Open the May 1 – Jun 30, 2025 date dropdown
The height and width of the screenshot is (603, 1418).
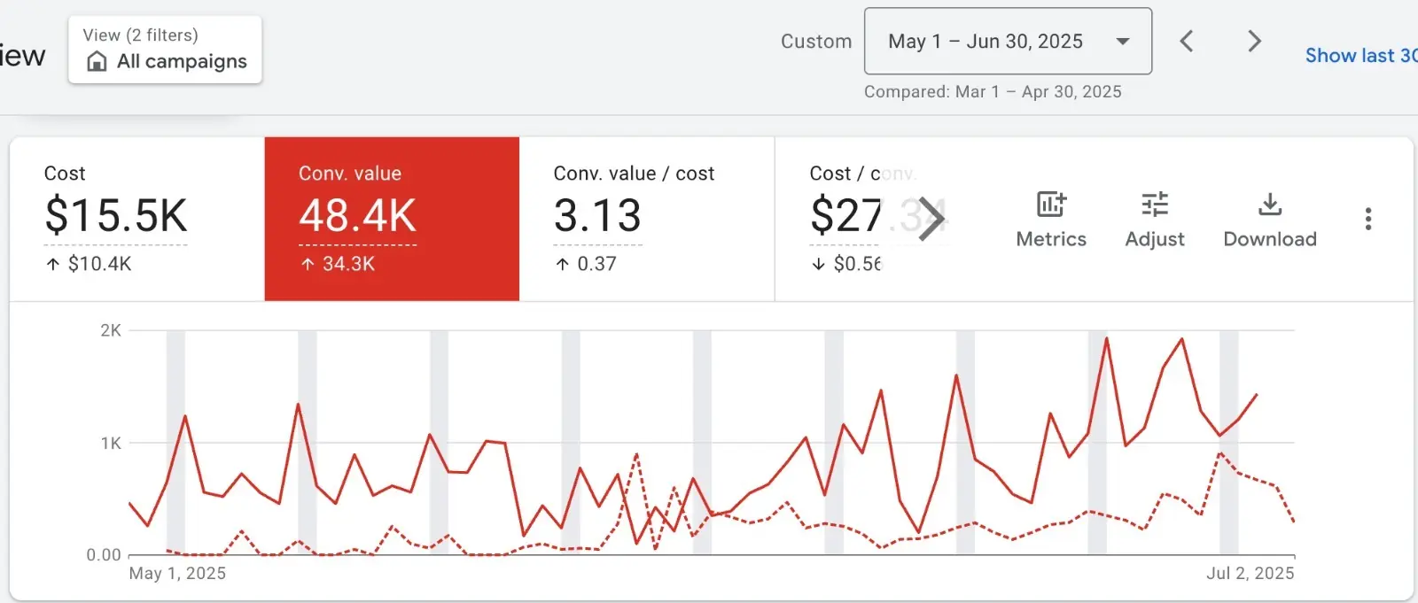[x=1008, y=41]
